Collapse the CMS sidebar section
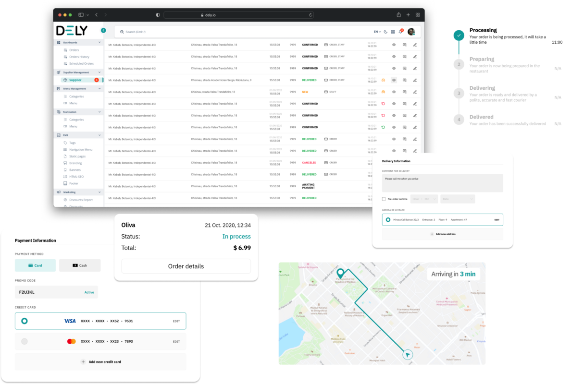 point(99,135)
